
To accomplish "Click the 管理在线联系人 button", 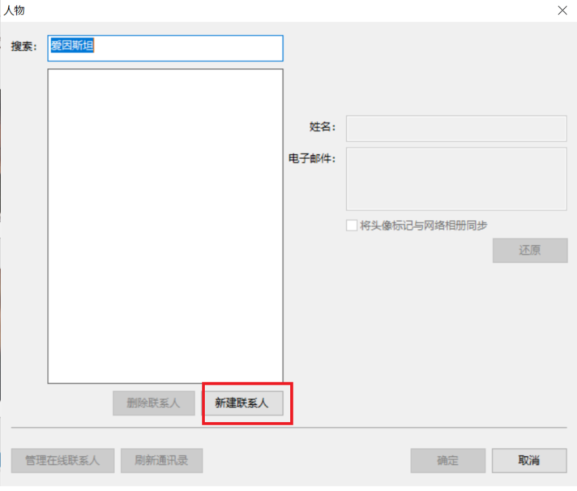I will coord(63,460).
